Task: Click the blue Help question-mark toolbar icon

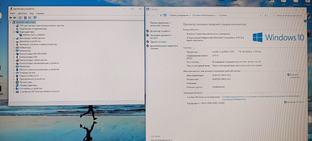Action: tap(26, 18)
